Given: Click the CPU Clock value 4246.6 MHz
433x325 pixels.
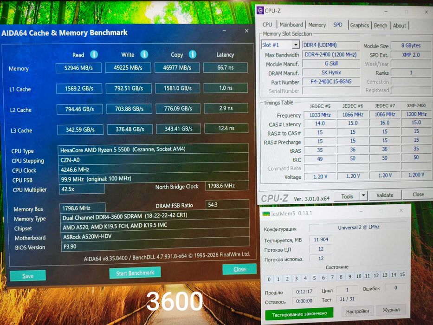Looking at the screenshot, I should pos(154,169).
